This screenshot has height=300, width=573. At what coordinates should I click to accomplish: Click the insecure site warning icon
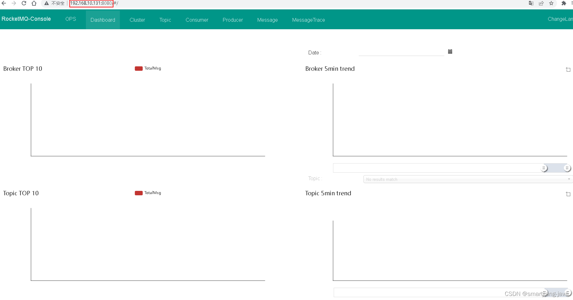tap(47, 3)
